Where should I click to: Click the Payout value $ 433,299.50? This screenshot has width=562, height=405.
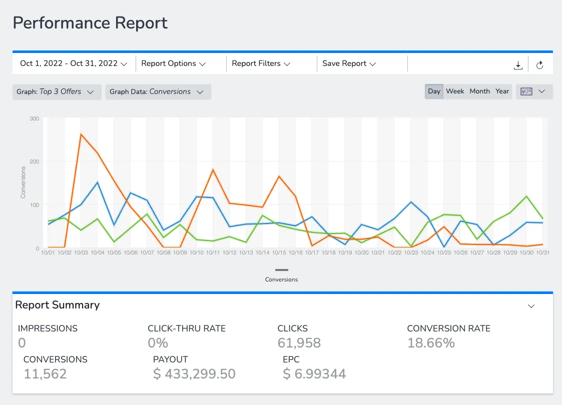(x=194, y=374)
